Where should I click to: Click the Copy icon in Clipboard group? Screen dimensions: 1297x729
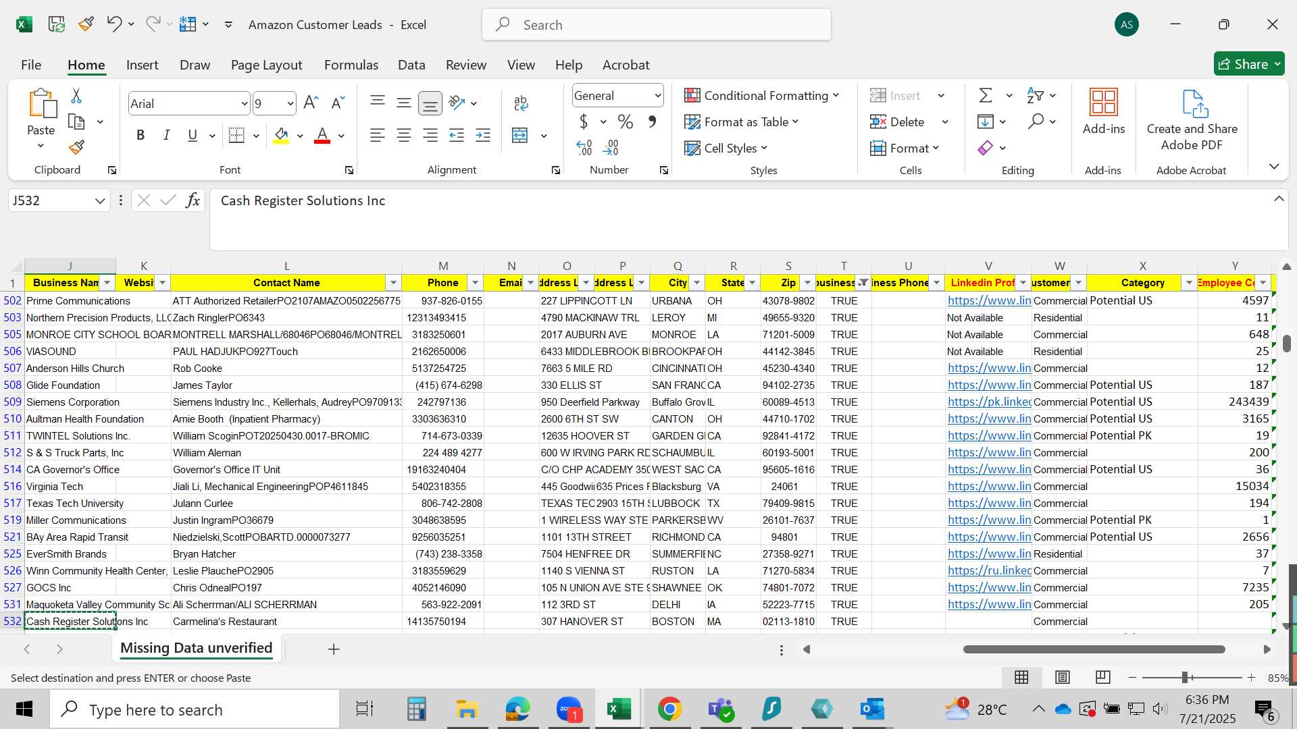(x=76, y=122)
